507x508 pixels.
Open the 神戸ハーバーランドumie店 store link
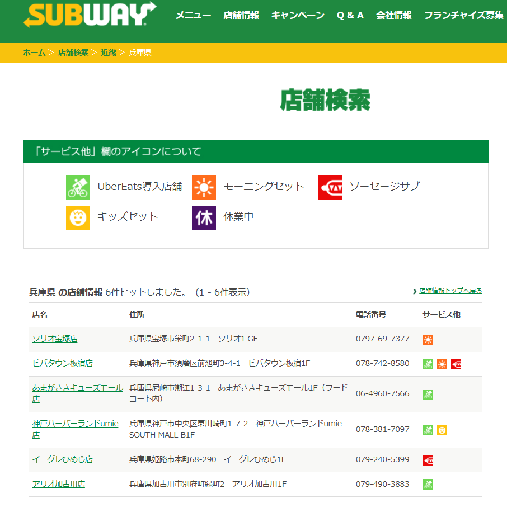75,429
